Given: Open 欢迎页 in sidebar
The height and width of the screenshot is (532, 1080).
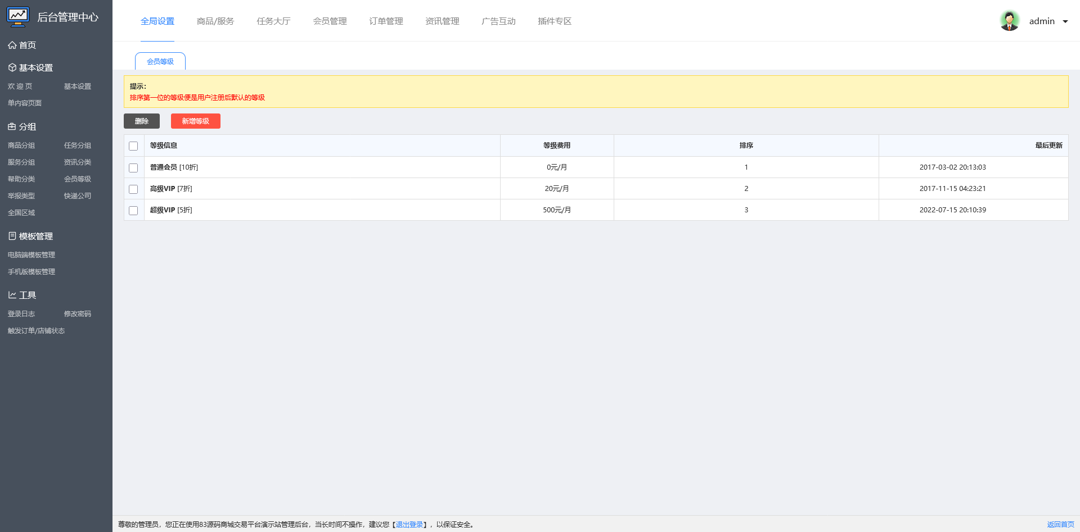Looking at the screenshot, I should click(20, 87).
